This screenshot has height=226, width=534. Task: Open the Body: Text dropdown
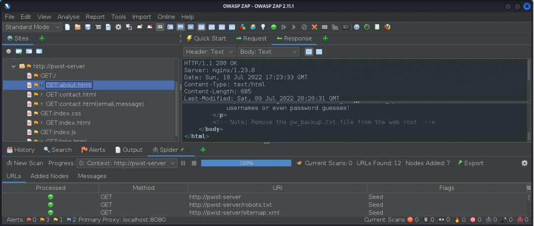pos(268,52)
